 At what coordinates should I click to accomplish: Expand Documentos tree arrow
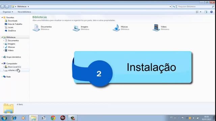pos(4,40)
